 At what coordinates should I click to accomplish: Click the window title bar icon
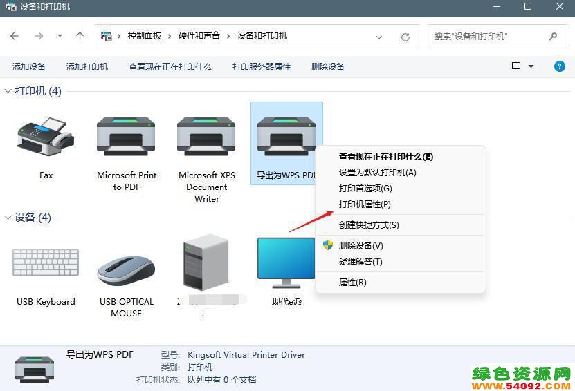10,6
